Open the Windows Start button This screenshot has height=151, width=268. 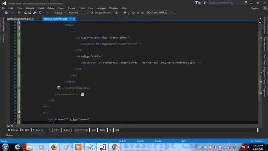(x=5, y=147)
